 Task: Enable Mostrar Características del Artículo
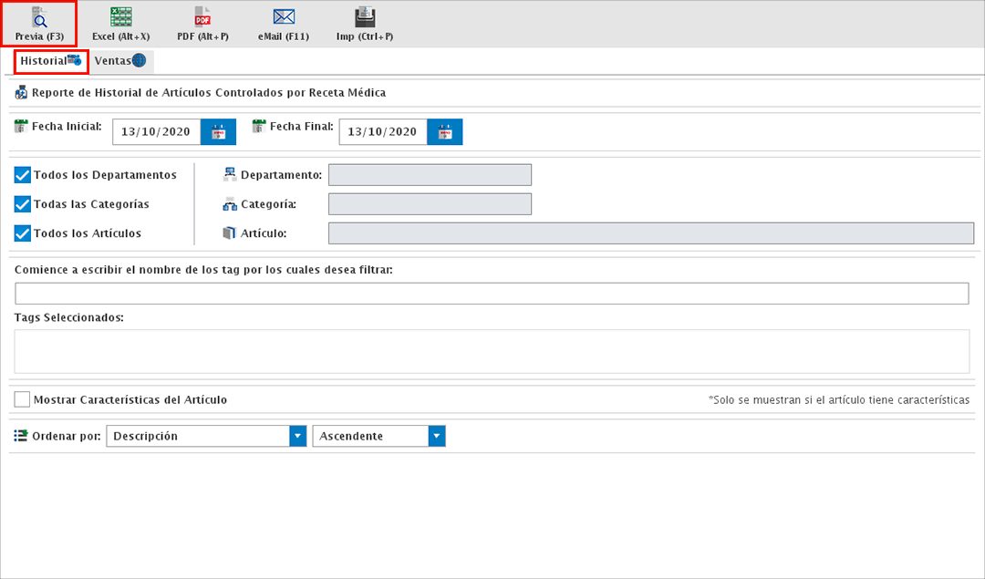pyautogui.click(x=23, y=399)
